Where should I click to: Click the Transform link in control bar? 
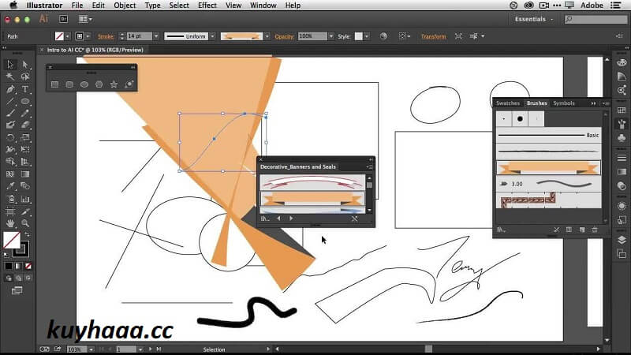[433, 36]
